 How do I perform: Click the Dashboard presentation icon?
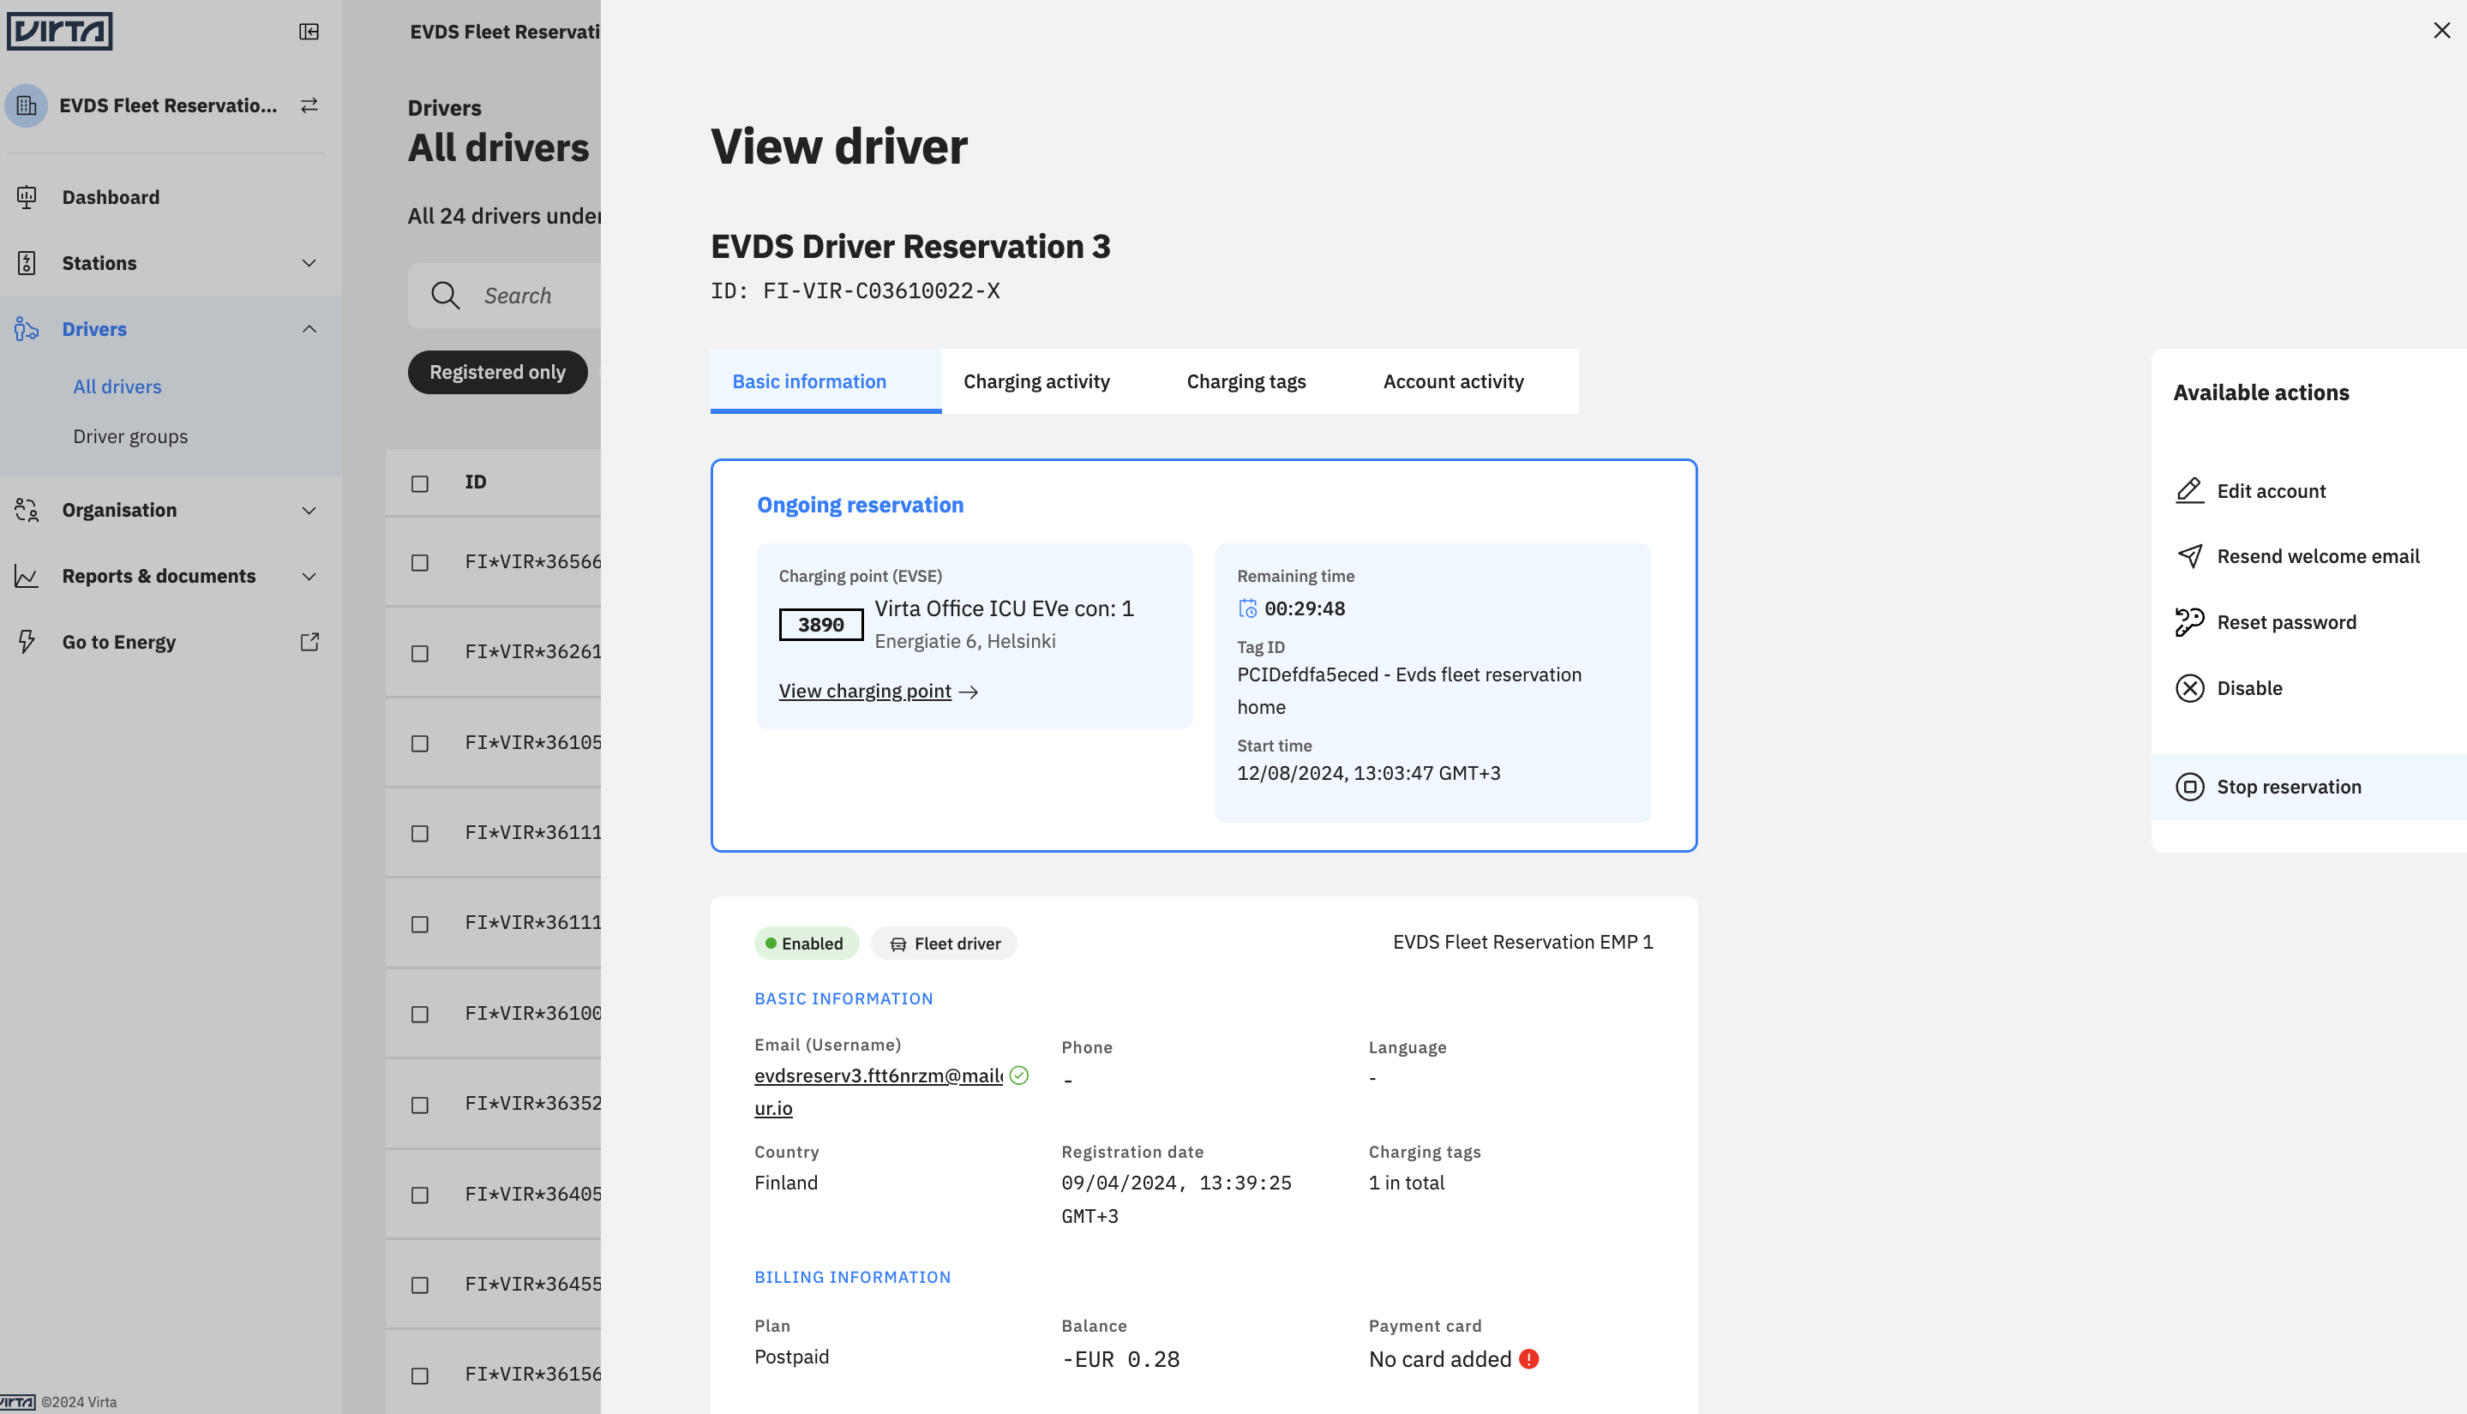[x=27, y=197]
